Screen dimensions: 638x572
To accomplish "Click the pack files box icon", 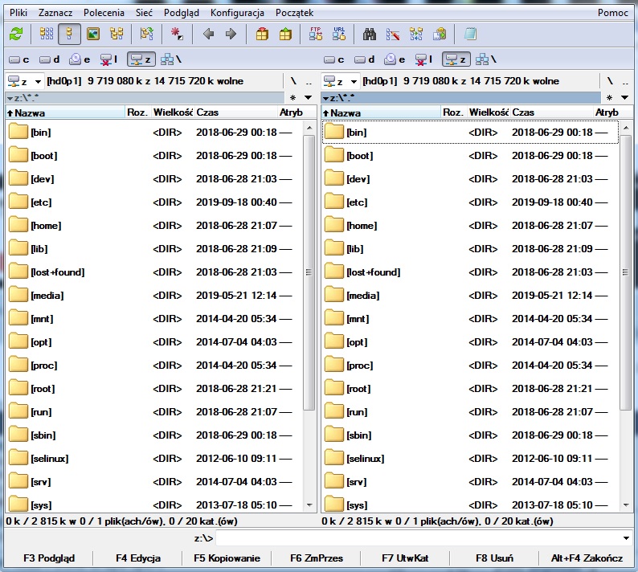I will click(262, 34).
